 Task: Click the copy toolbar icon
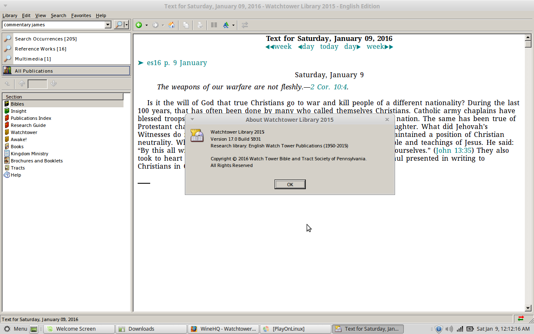186,25
